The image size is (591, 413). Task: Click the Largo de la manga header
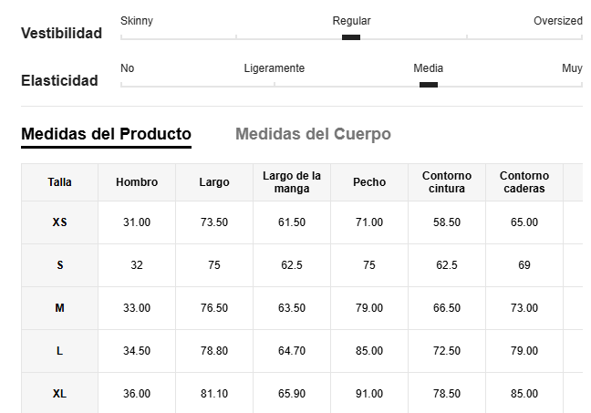point(292,182)
